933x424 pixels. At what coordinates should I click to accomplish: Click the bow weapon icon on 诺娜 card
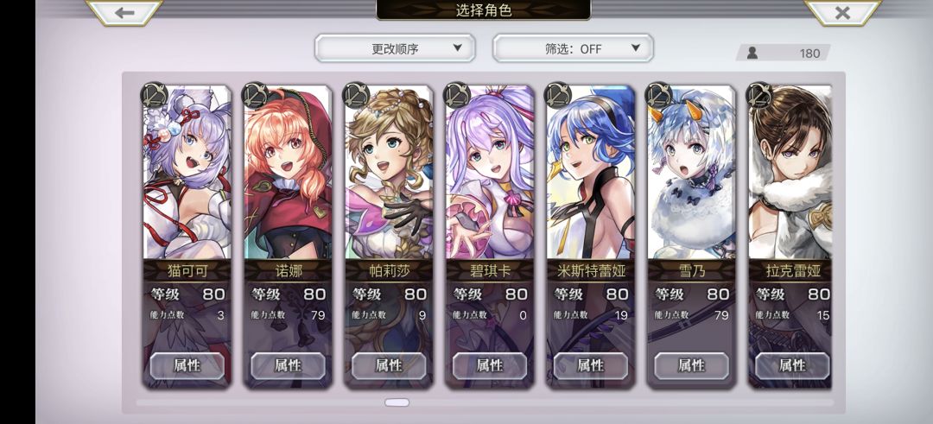pos(255,95)
